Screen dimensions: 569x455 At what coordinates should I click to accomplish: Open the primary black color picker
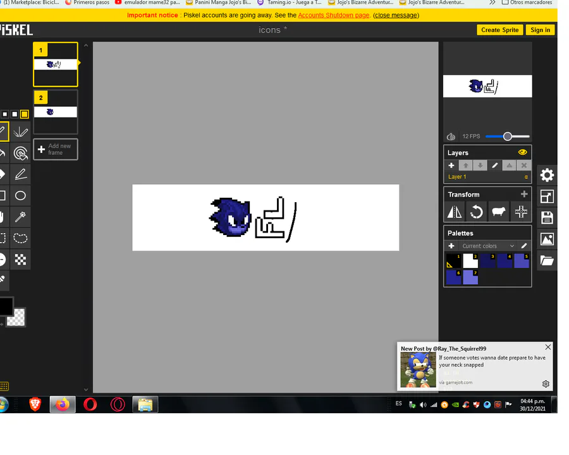(6, 306)
